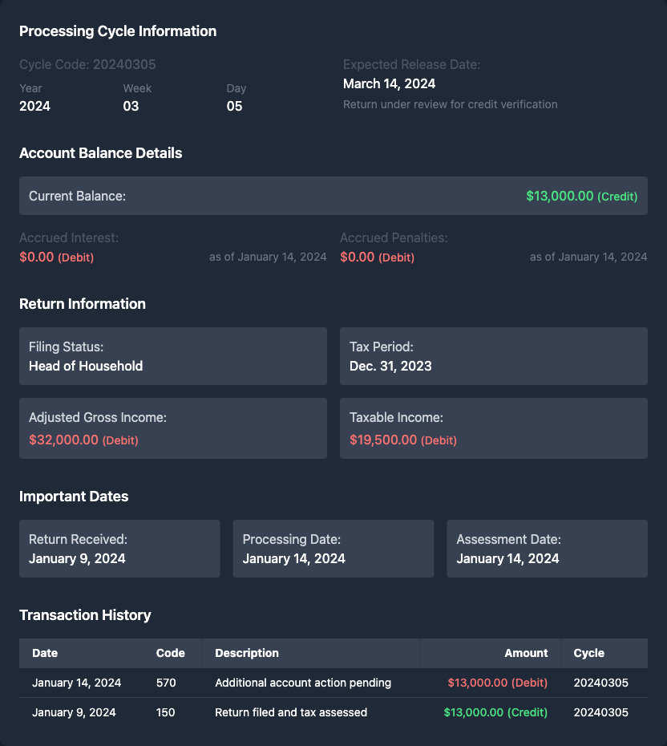The width and height of the screenshot is (667, 746).
Task: Click the Cycle column header
Action: [589, 653]
